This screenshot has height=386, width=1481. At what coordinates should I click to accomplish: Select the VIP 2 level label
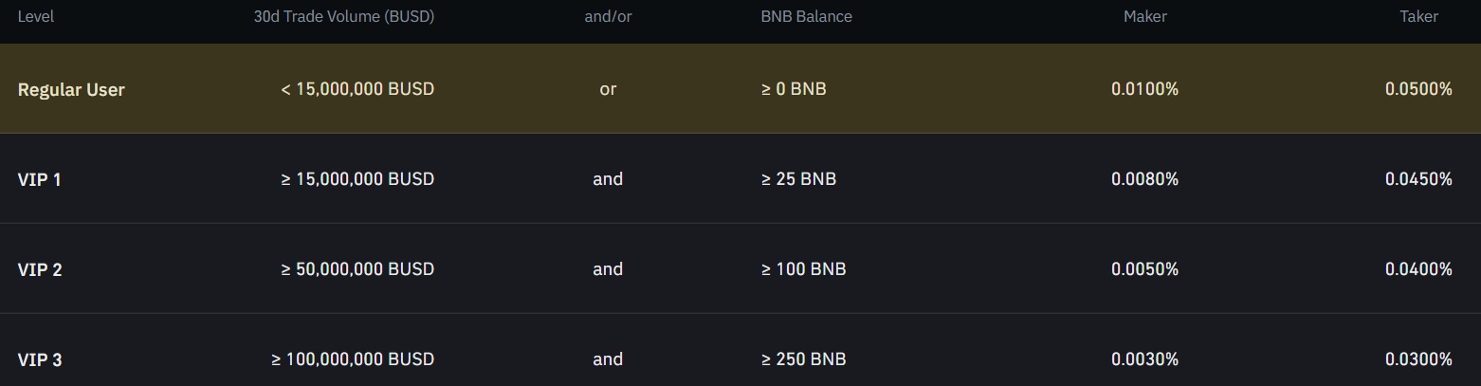click(x=40, y=269)
